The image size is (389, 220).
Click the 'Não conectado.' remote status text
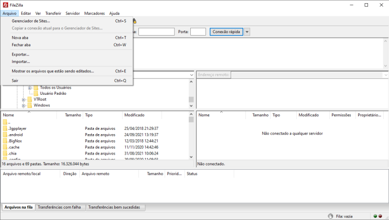[211, 164]
